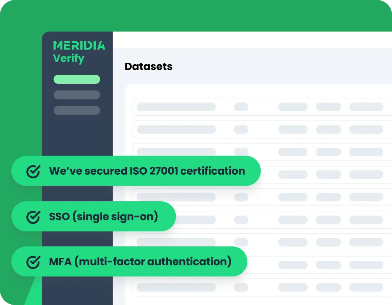Select the bottom sidebar navigation item
392x305 pixels.
click(x=77, y=110)
